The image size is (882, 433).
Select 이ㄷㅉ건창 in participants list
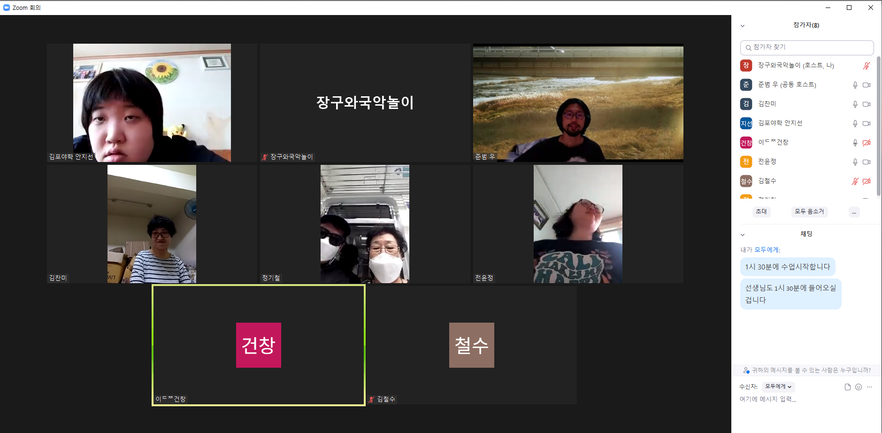(805, 143)
